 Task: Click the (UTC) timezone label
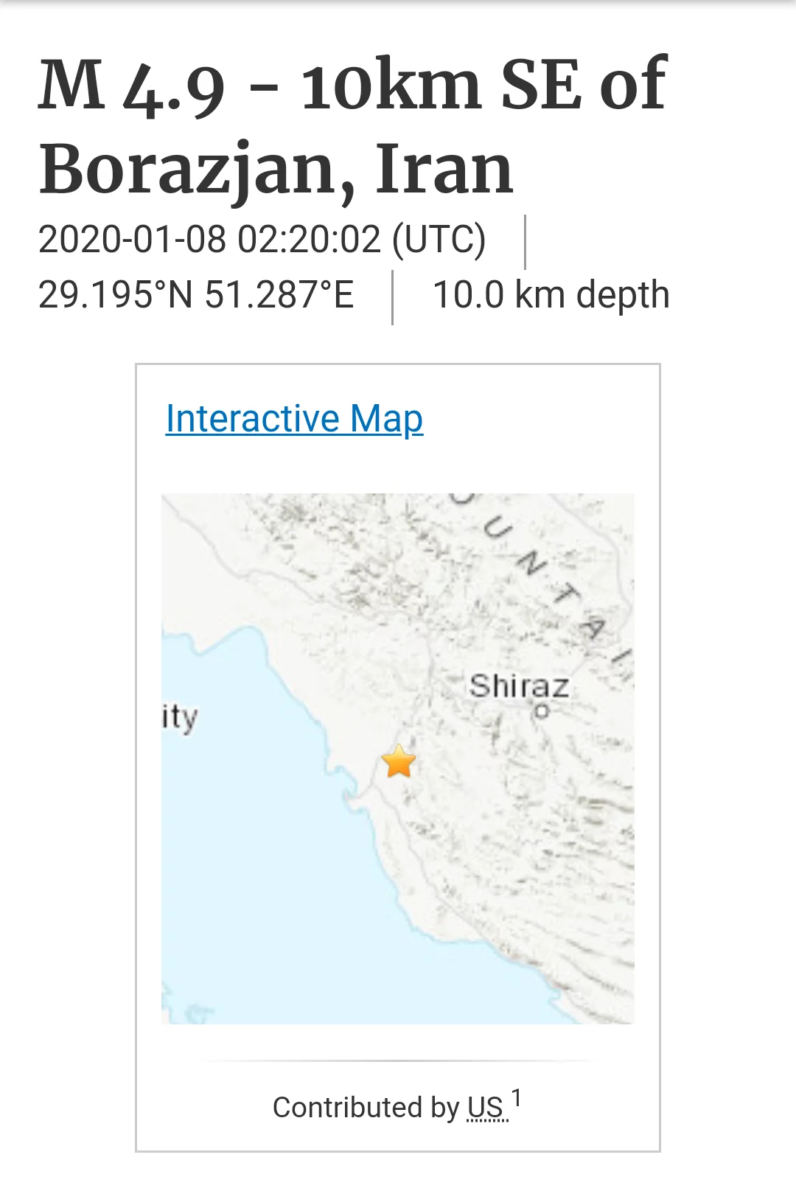click(439, 240)
